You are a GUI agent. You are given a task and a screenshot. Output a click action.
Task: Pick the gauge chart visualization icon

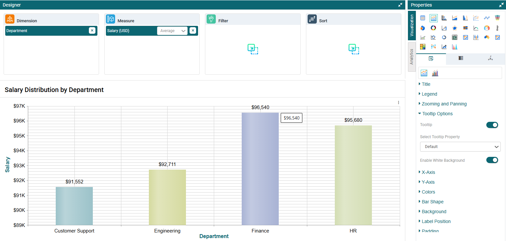487,28
